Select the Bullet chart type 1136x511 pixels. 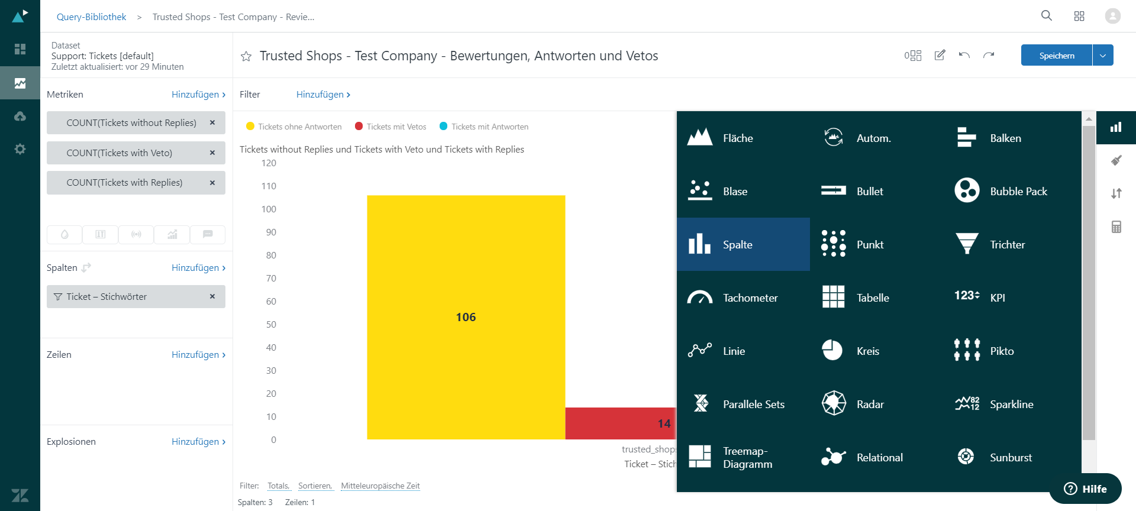[x=877, y=191]
